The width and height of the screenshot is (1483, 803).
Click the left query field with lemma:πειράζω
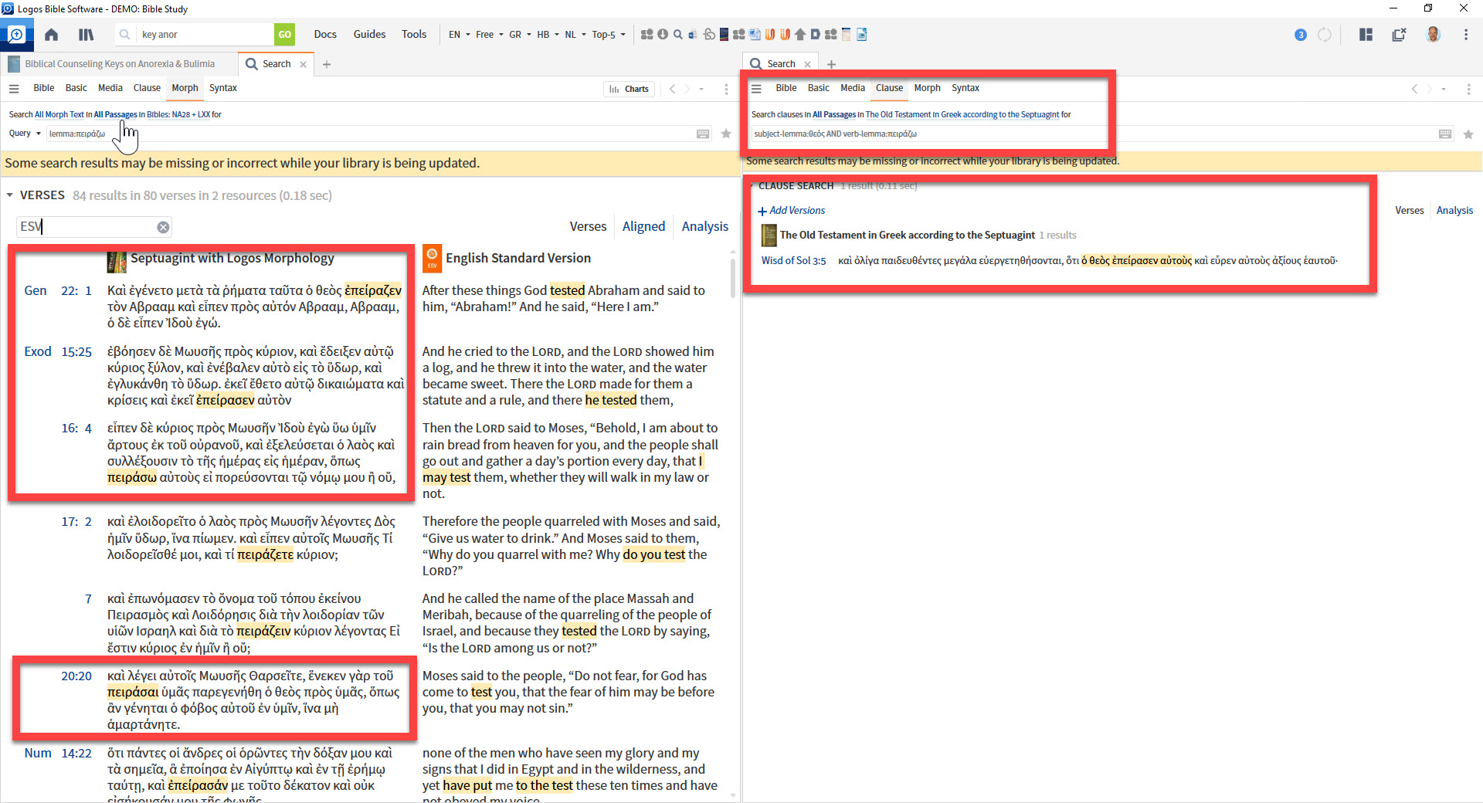click(379, 134)
